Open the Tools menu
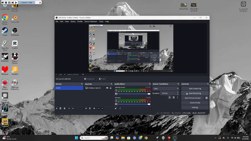This screenshot has height=141, width=251. pos(101,21)
